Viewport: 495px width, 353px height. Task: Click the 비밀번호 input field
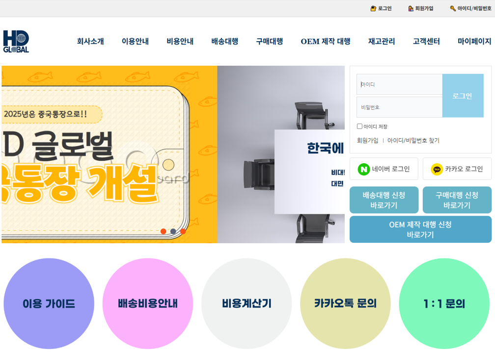click(399, 107)
